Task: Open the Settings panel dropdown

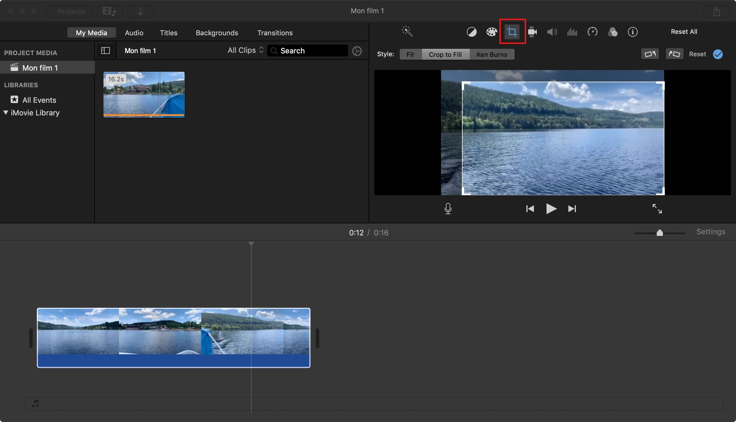Action: [711, 233]
